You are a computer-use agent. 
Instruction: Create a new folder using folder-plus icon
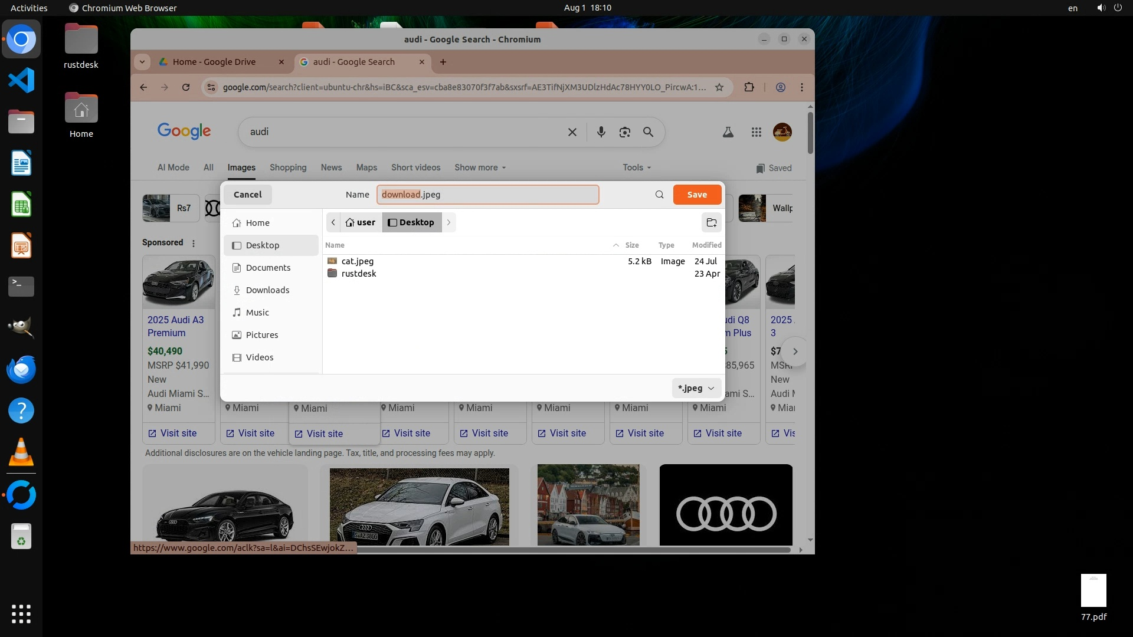click(711, 222)
